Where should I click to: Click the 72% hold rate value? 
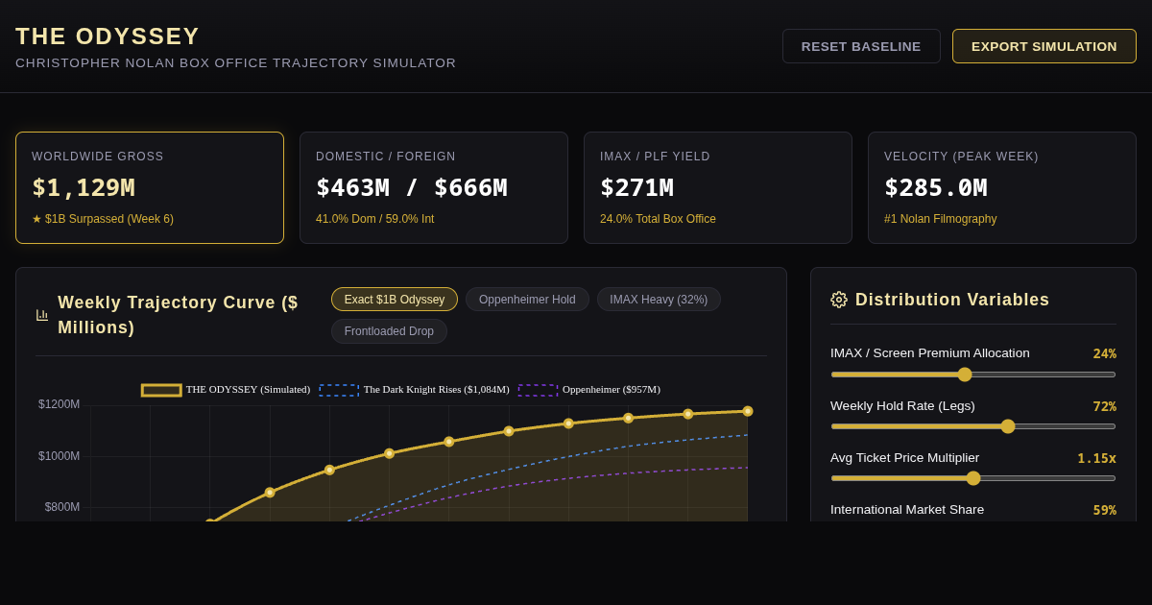1104,406
